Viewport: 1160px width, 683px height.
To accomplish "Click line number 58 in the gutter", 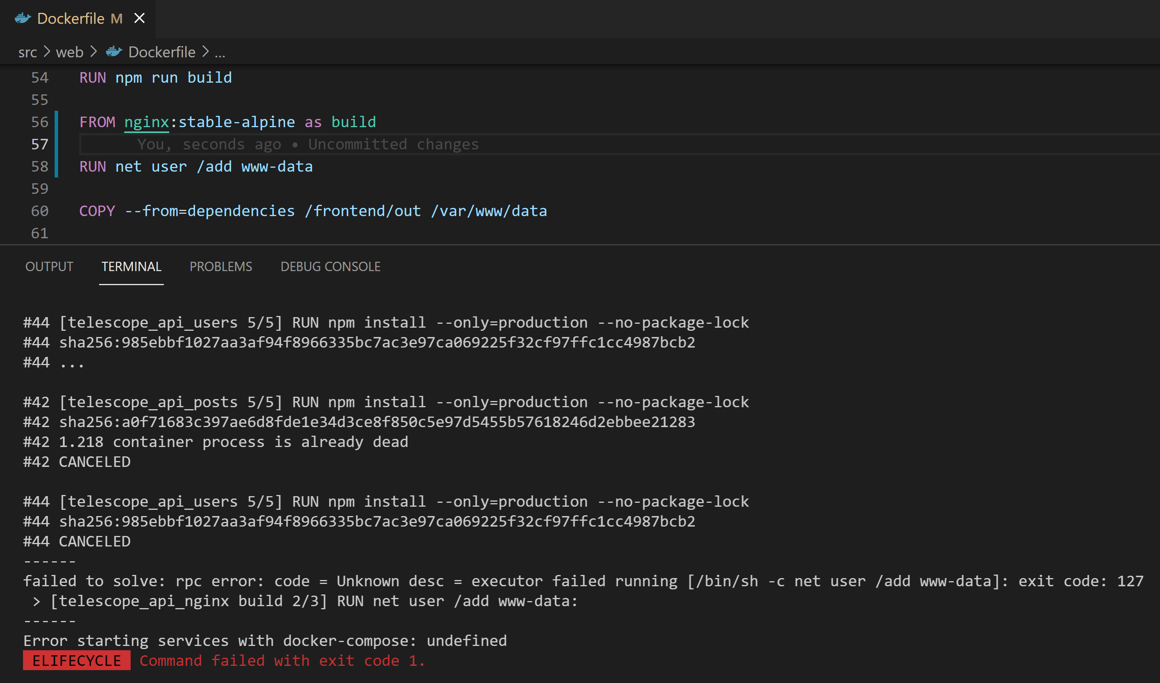I will coord(39,166).
